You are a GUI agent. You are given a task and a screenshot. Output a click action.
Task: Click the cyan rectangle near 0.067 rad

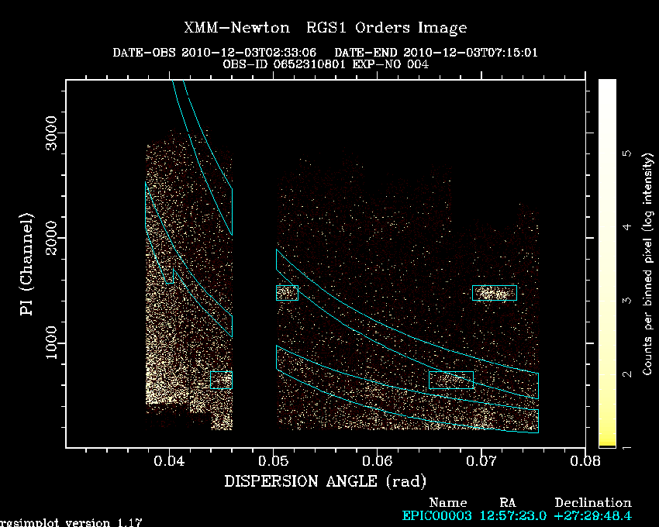point(451,380)
